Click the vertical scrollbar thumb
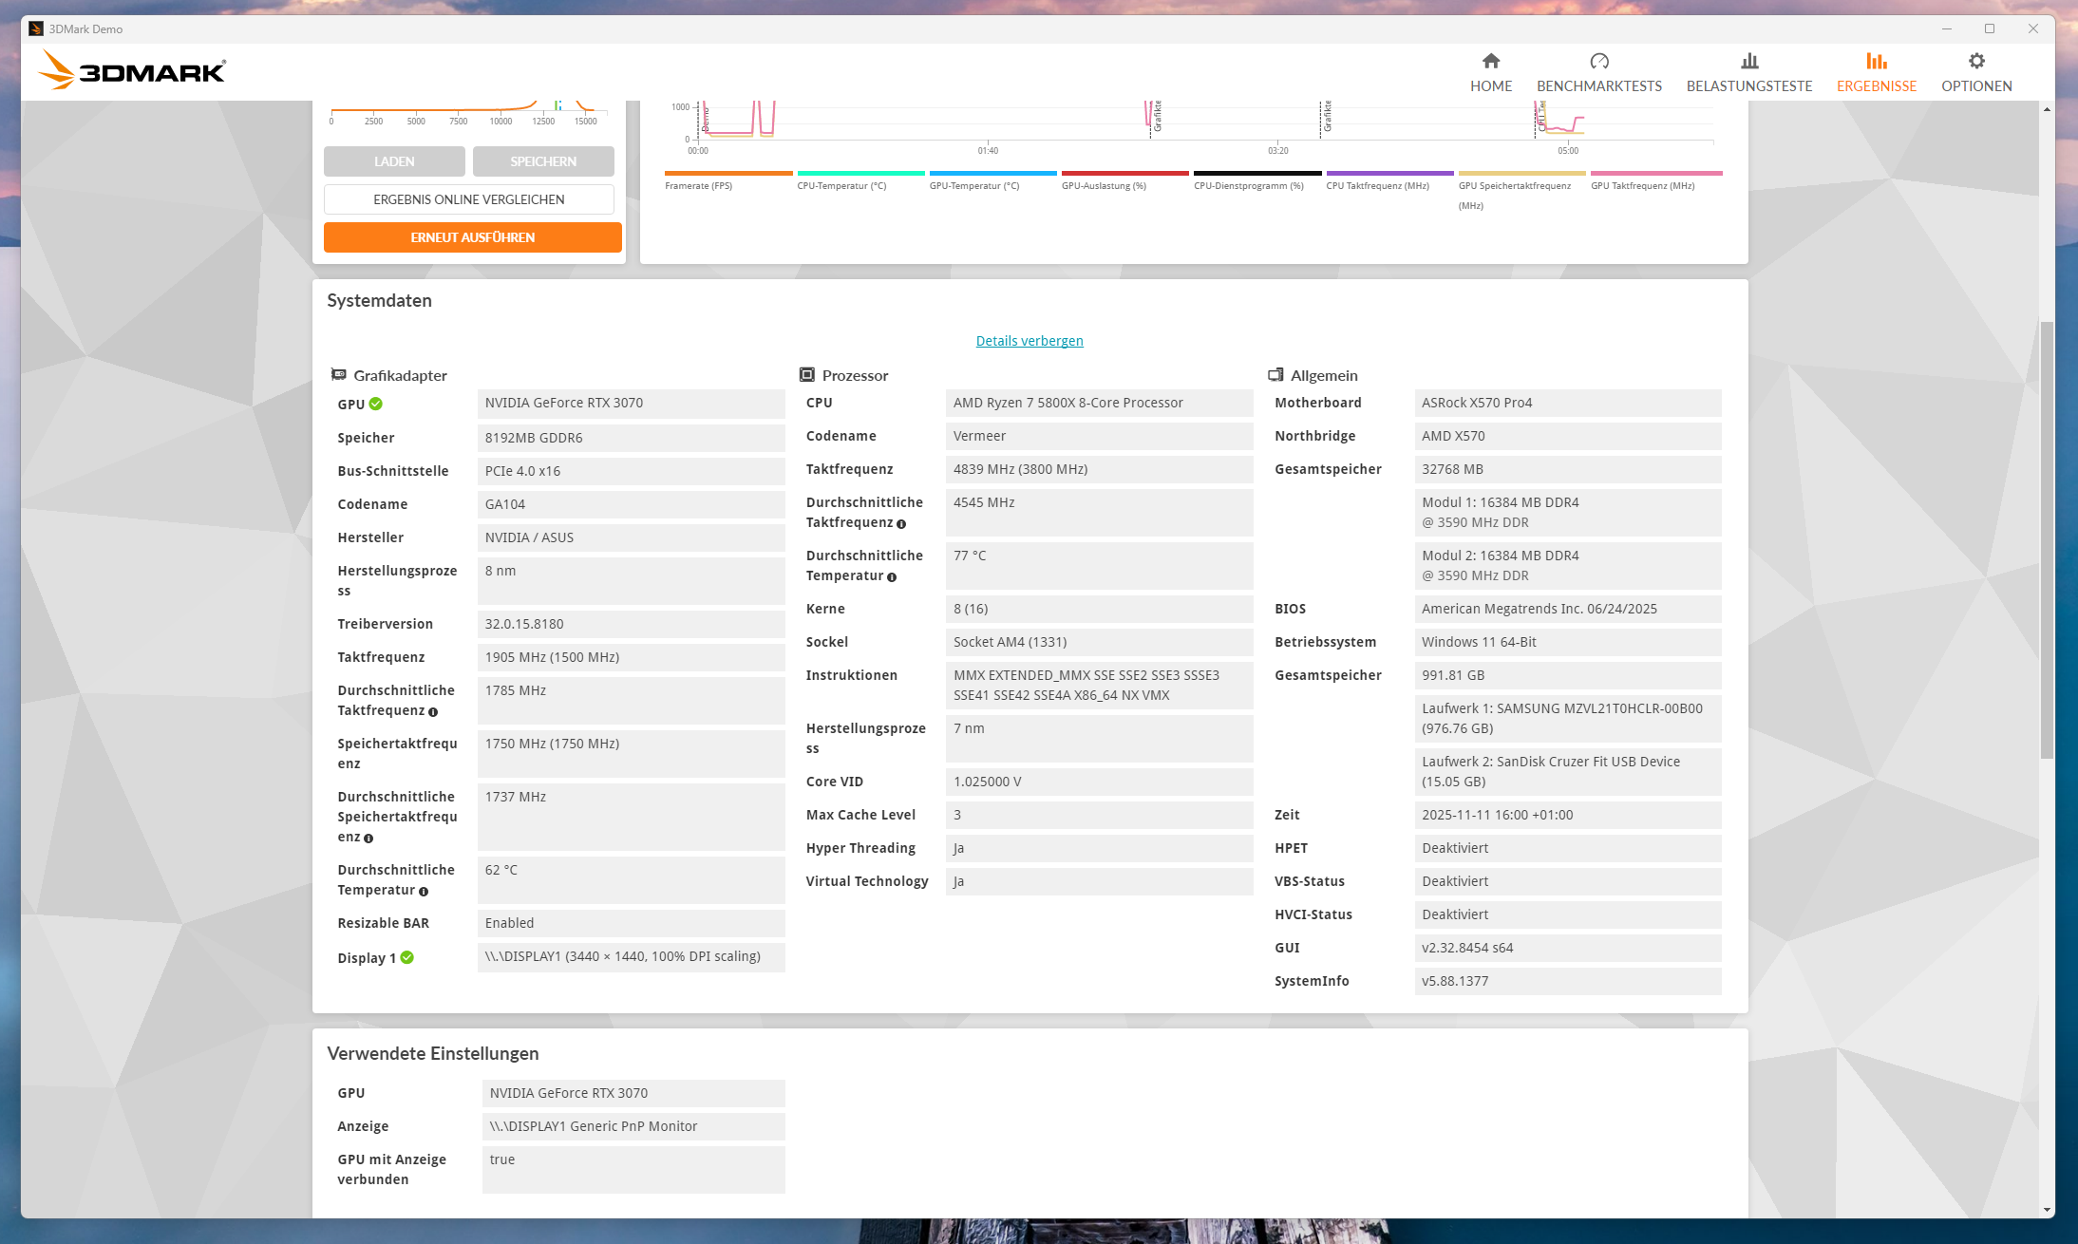 2046,539
